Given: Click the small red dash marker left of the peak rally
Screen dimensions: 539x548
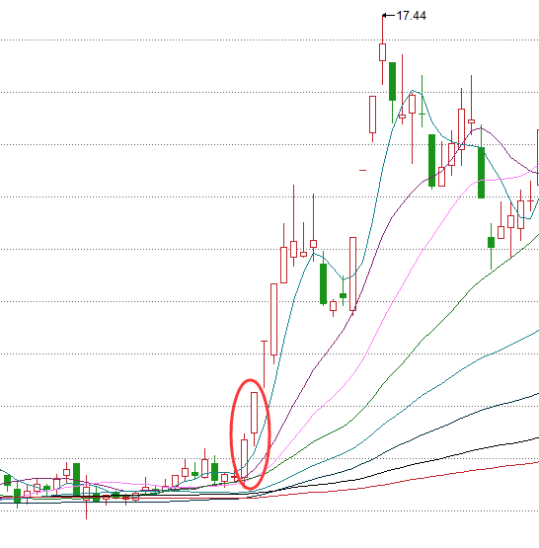Looking at the screenshot, I should coord(363,170).
